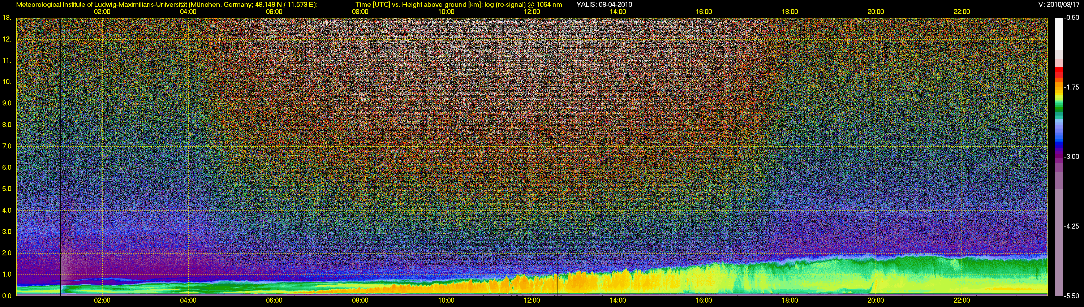
Task: Click the '13.' height axis label
Action: click(7, 18)
